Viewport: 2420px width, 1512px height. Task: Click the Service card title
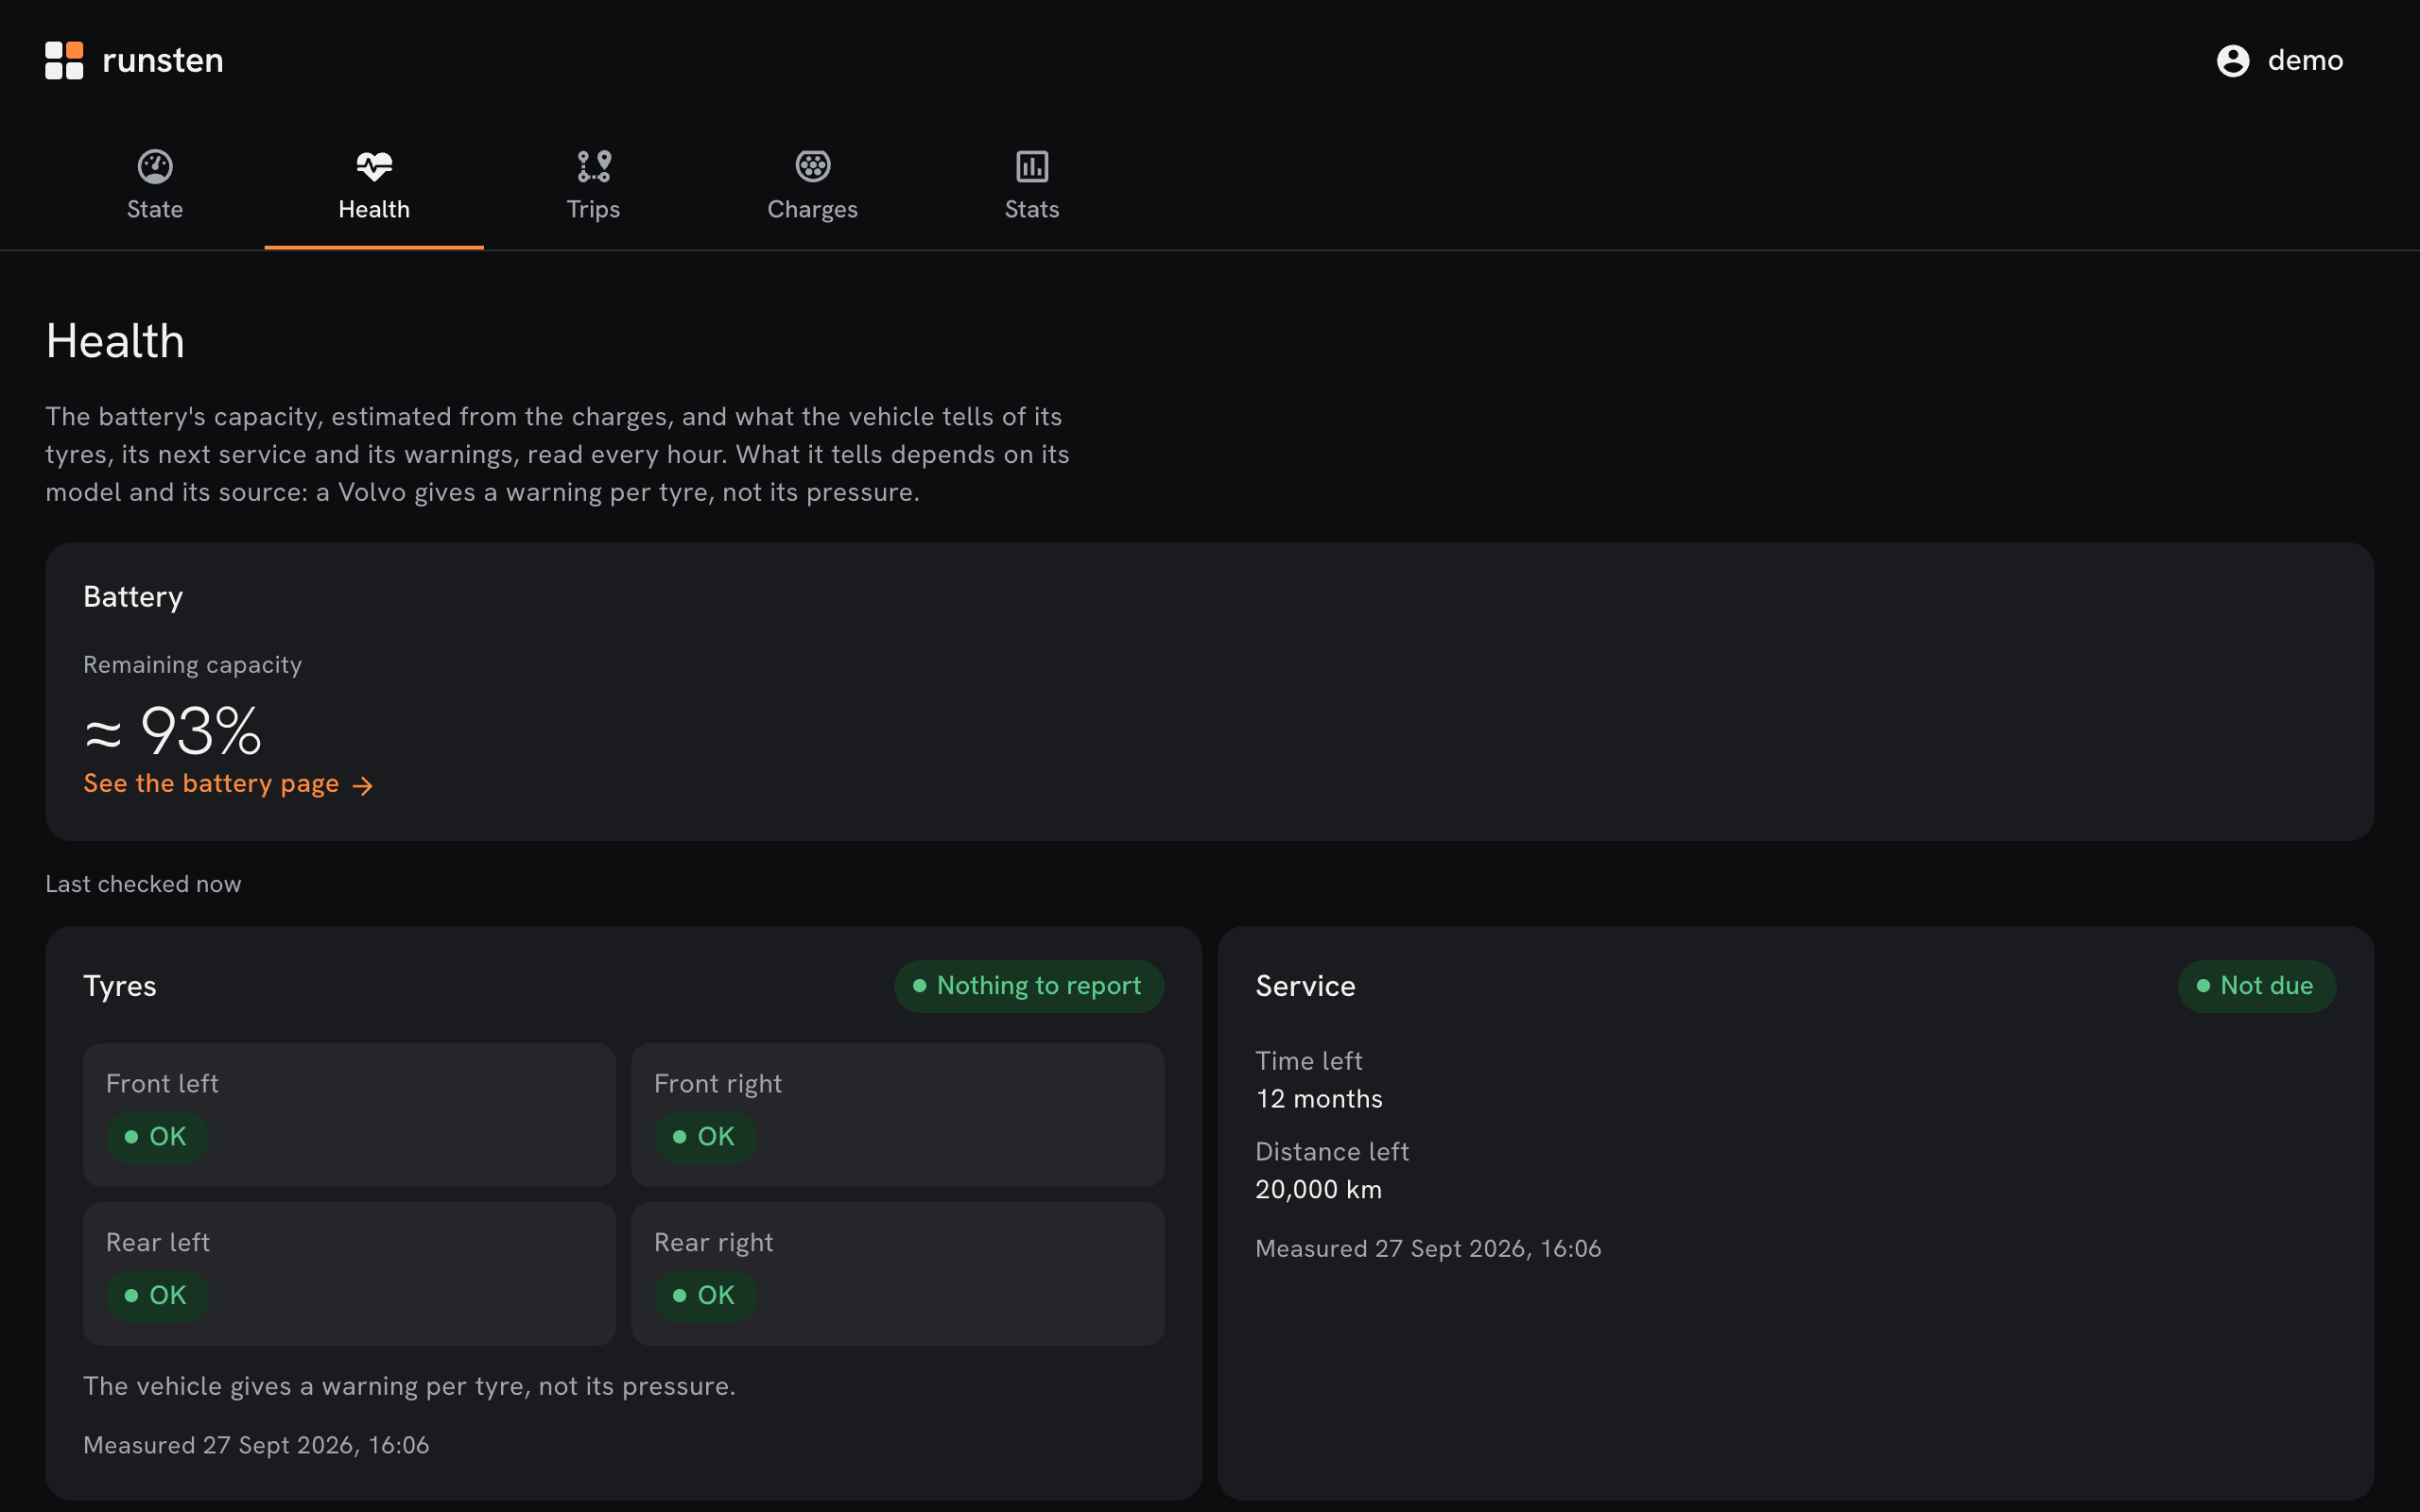click(x=1306, y=986)
